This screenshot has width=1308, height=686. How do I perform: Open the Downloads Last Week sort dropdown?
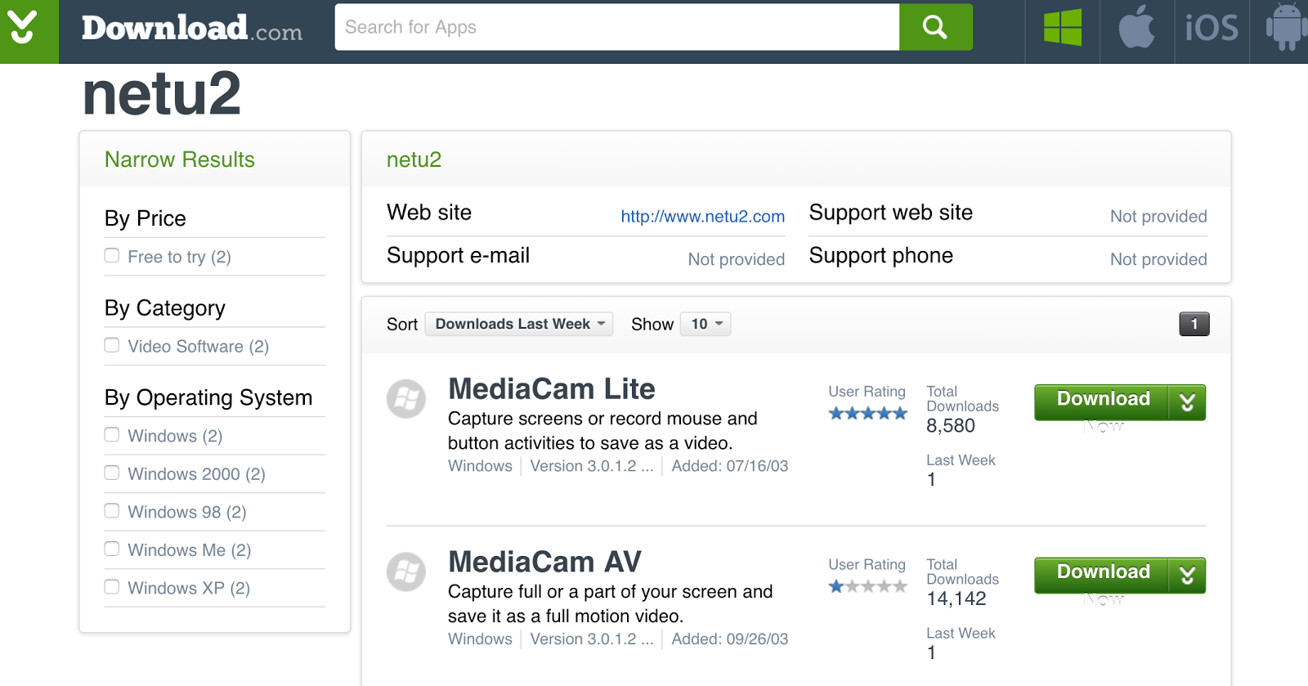[519, 324]
